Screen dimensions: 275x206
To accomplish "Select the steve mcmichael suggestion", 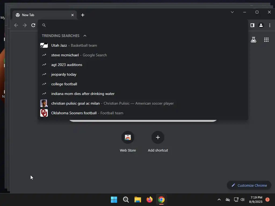I will 143,55.
